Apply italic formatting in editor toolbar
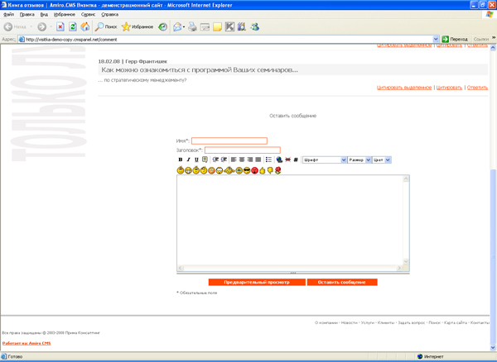This screenshot has width=497, height=362. tap(188, 160)
